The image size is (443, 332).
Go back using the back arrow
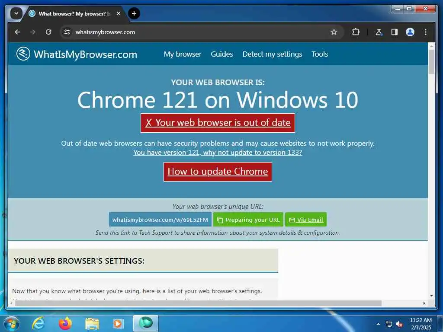17,32
